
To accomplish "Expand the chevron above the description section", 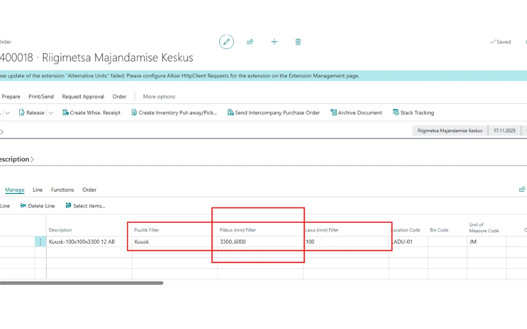I will pyautogui.click(x=2, y=132).
